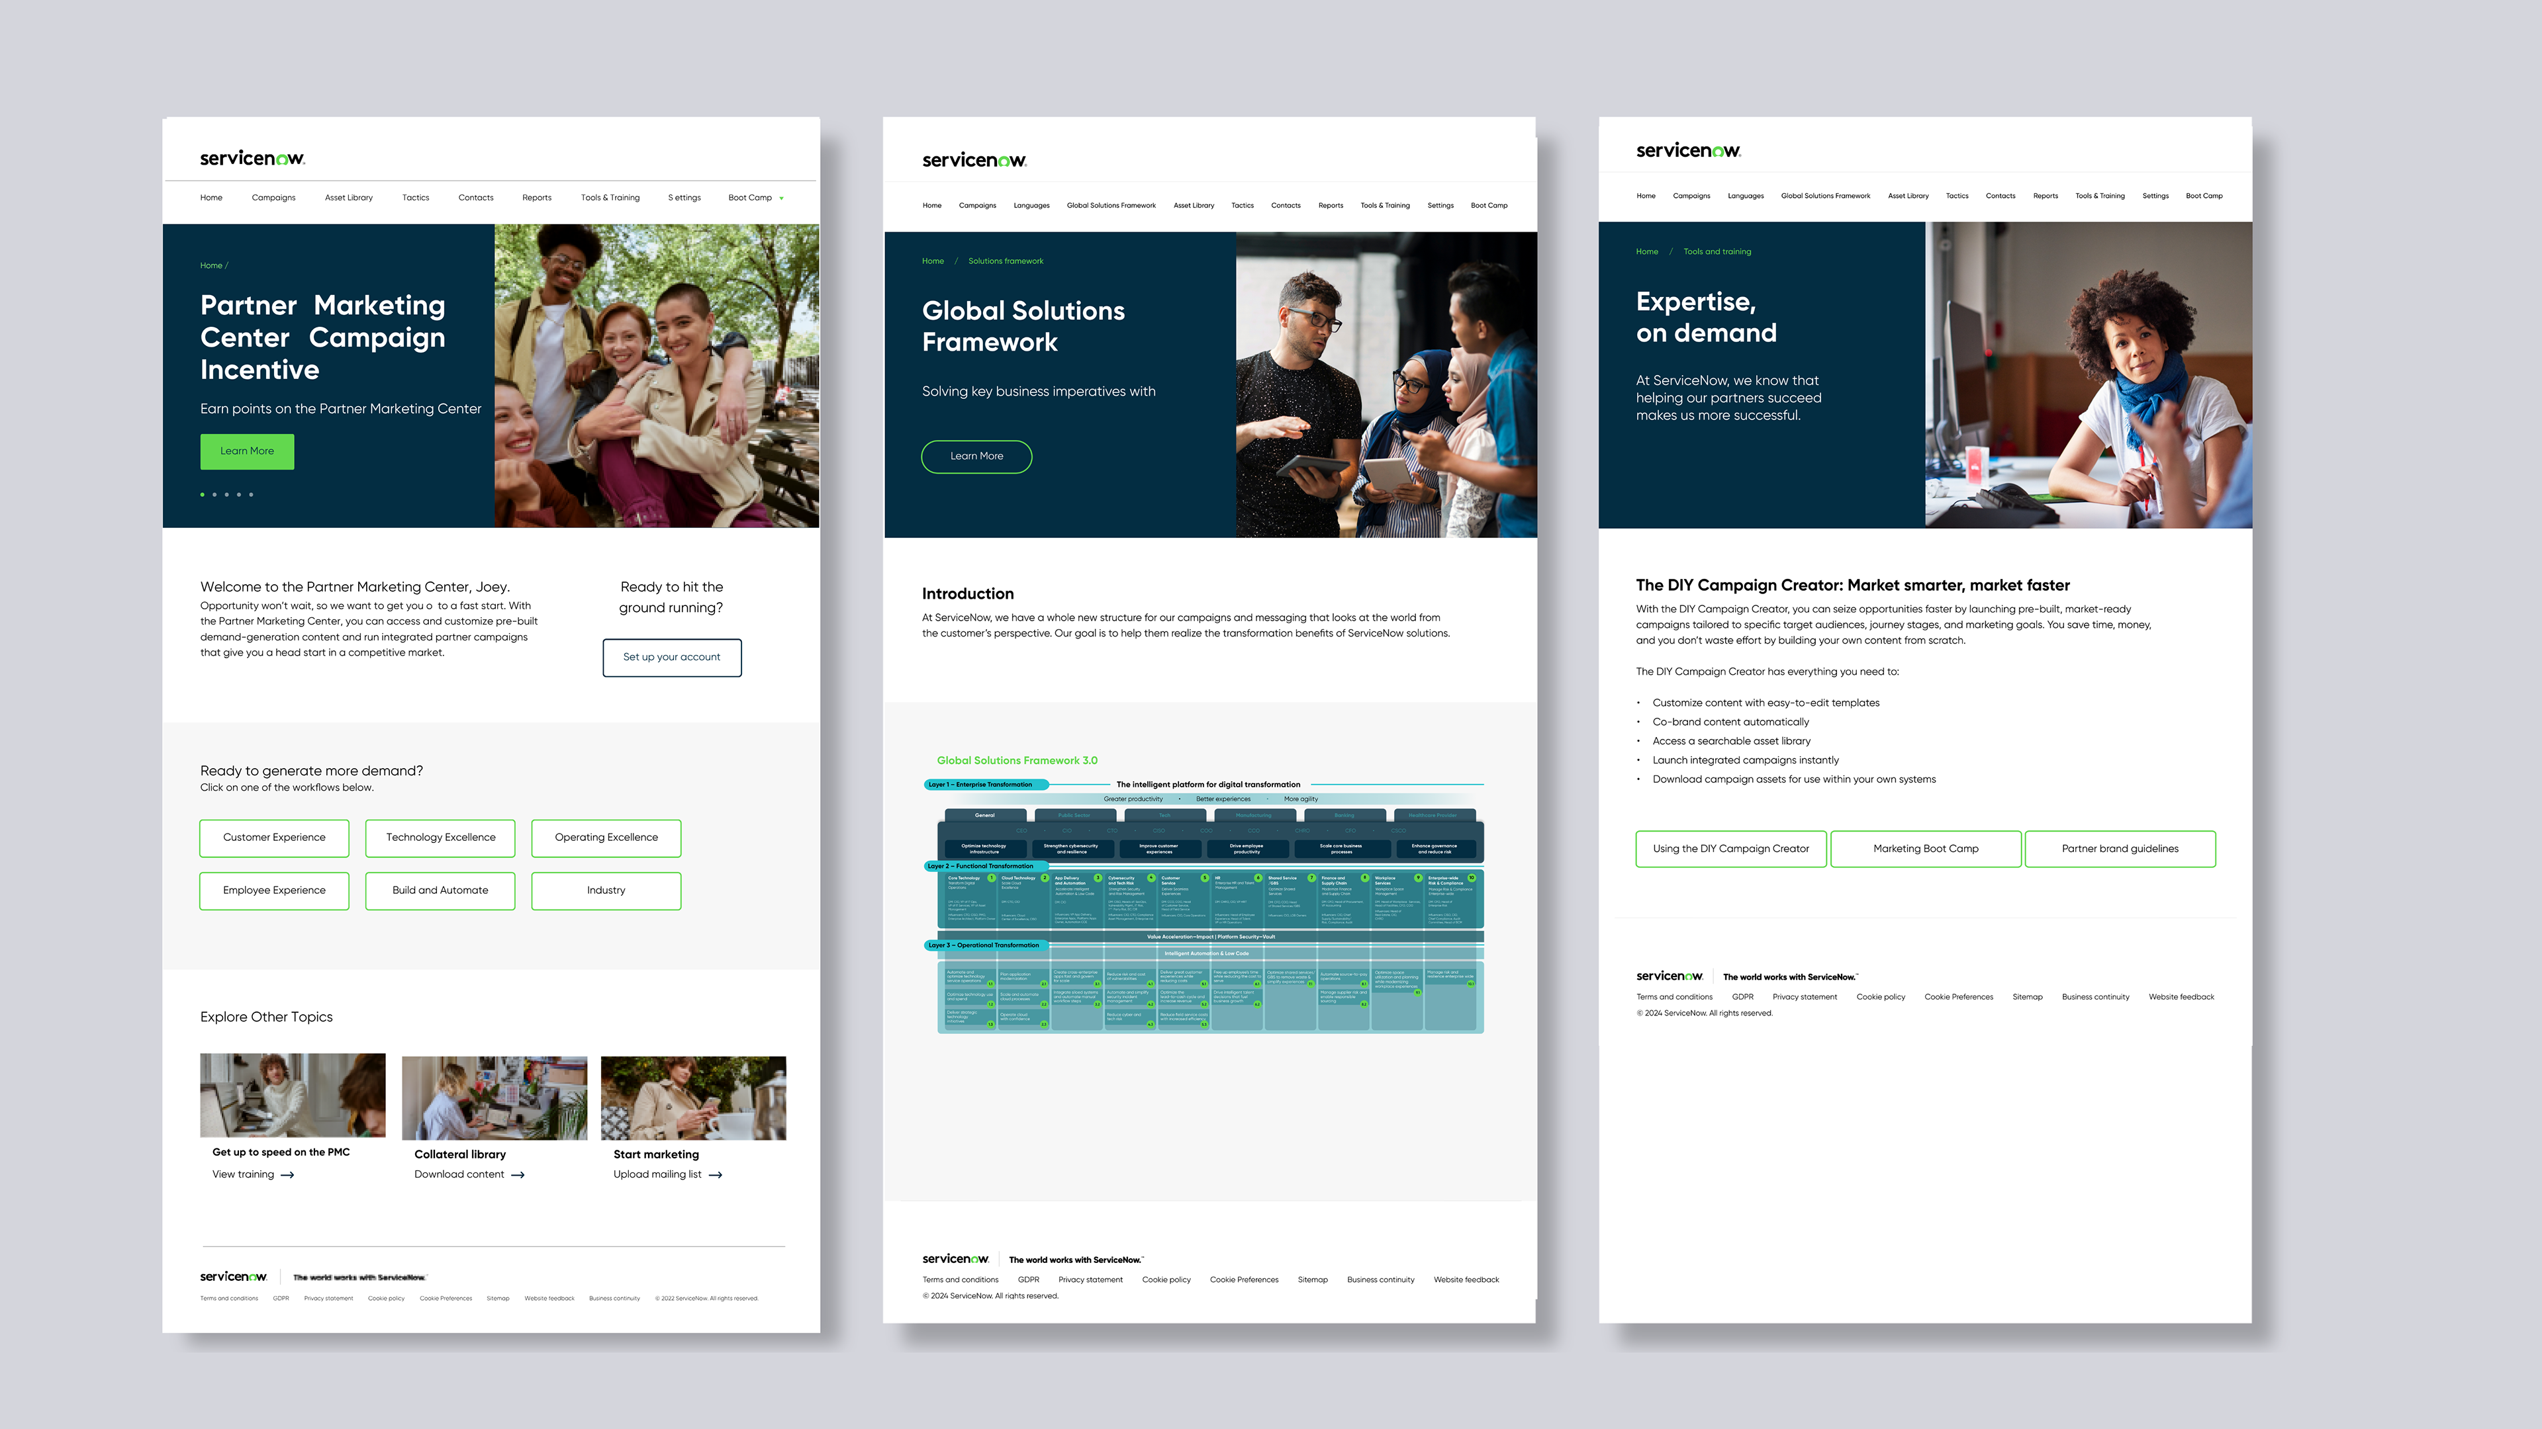Click the green Learn More button on the left page
Screen dimensions: 2542x1429
[x=247, y=451]
